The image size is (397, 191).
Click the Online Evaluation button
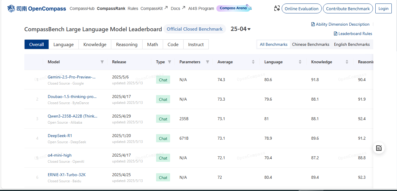(302, 9)
